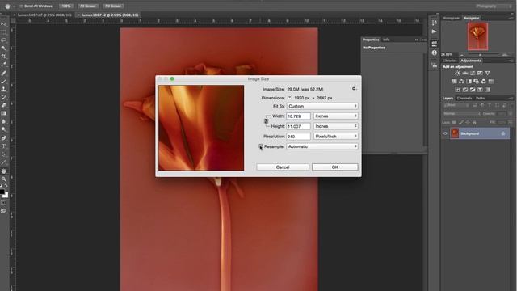Switch to the Libraries tab
Viewport: 517px width, 291px height.
[x=449, y=61]
